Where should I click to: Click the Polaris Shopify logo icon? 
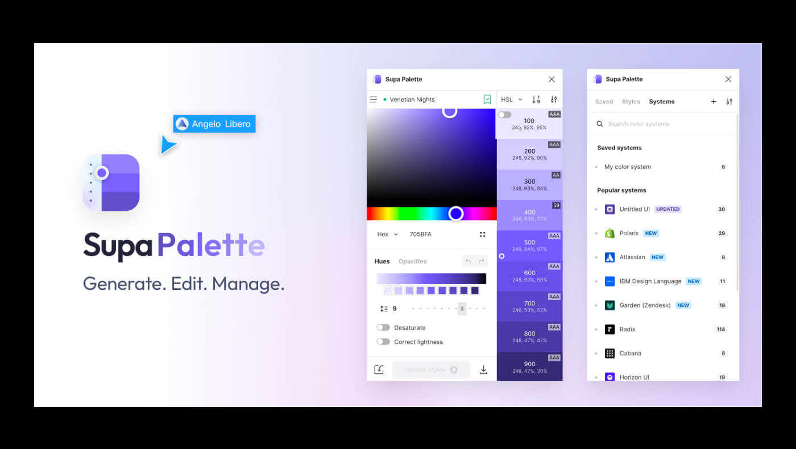tap(610, 233)
